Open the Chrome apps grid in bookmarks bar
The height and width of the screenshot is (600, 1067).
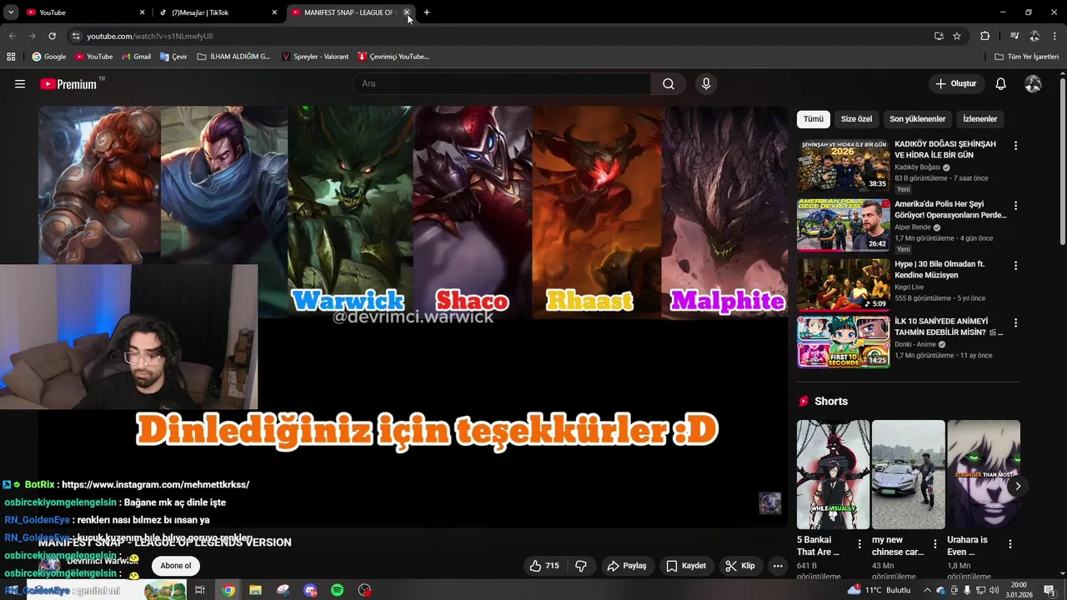click(11, 57)
